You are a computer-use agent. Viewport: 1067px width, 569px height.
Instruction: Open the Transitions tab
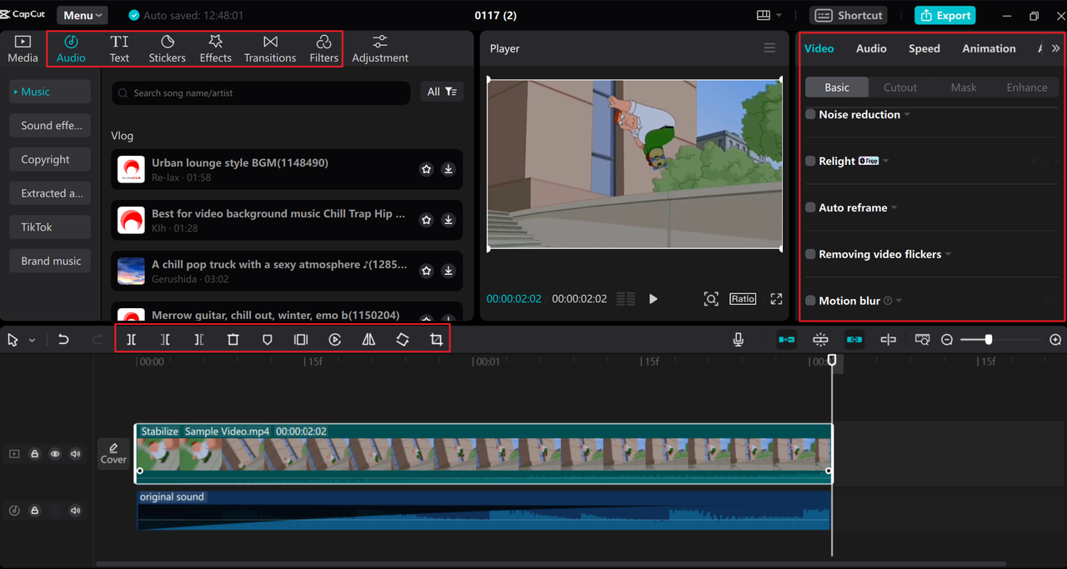click(x=270, y=49)
